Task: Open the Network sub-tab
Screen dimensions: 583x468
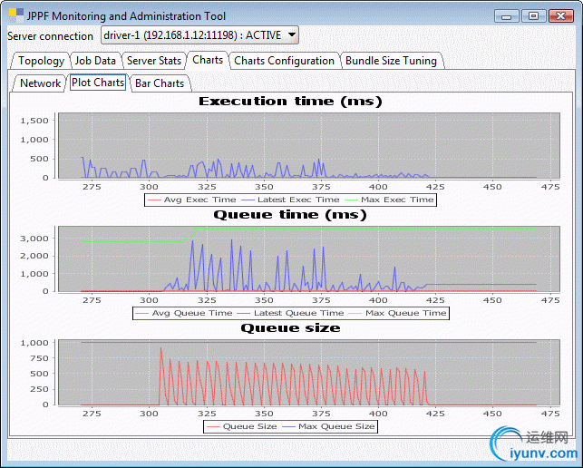Action: point(40,83)
